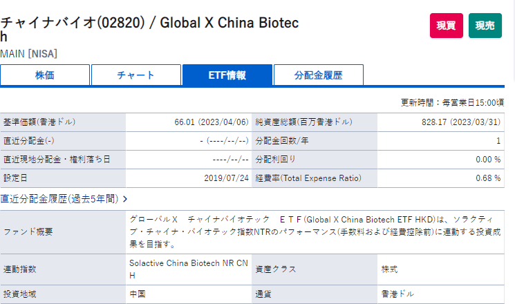Click the chevron after 直近分配金履歴(過去5年間)
The width and height of the screenshot is (515, 304).
(x=125, y=199)
